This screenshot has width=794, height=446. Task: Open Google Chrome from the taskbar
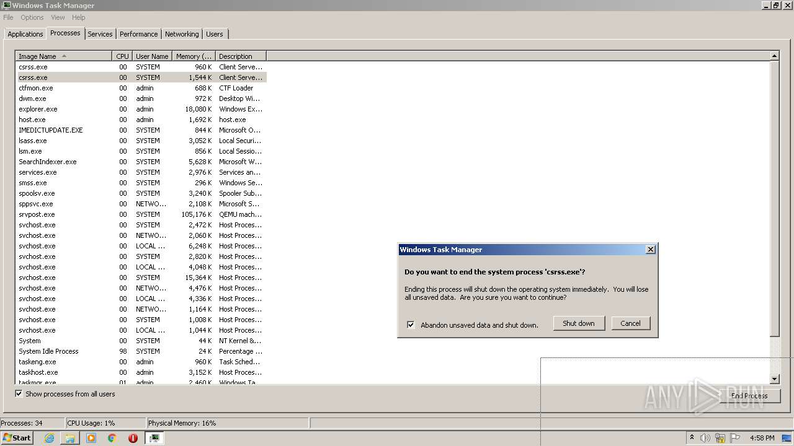(112, 438)
